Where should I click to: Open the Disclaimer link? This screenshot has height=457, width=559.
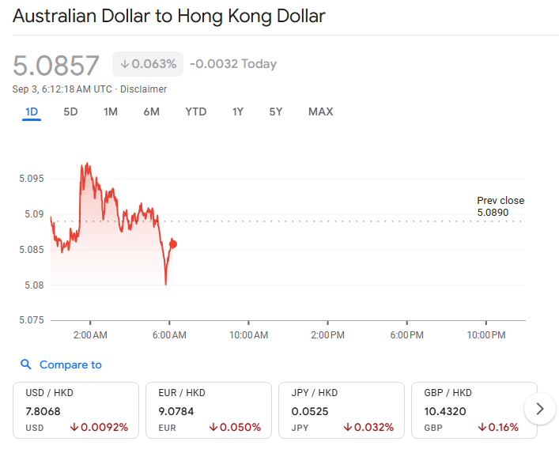143,89
